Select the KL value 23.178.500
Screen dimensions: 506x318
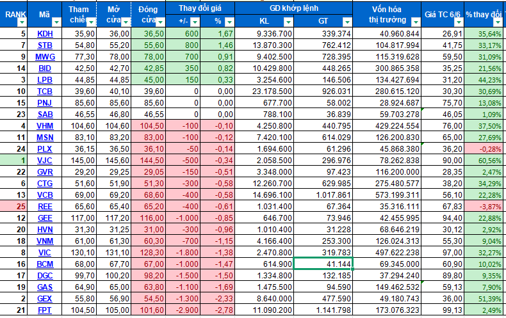[x=265, y=91]
